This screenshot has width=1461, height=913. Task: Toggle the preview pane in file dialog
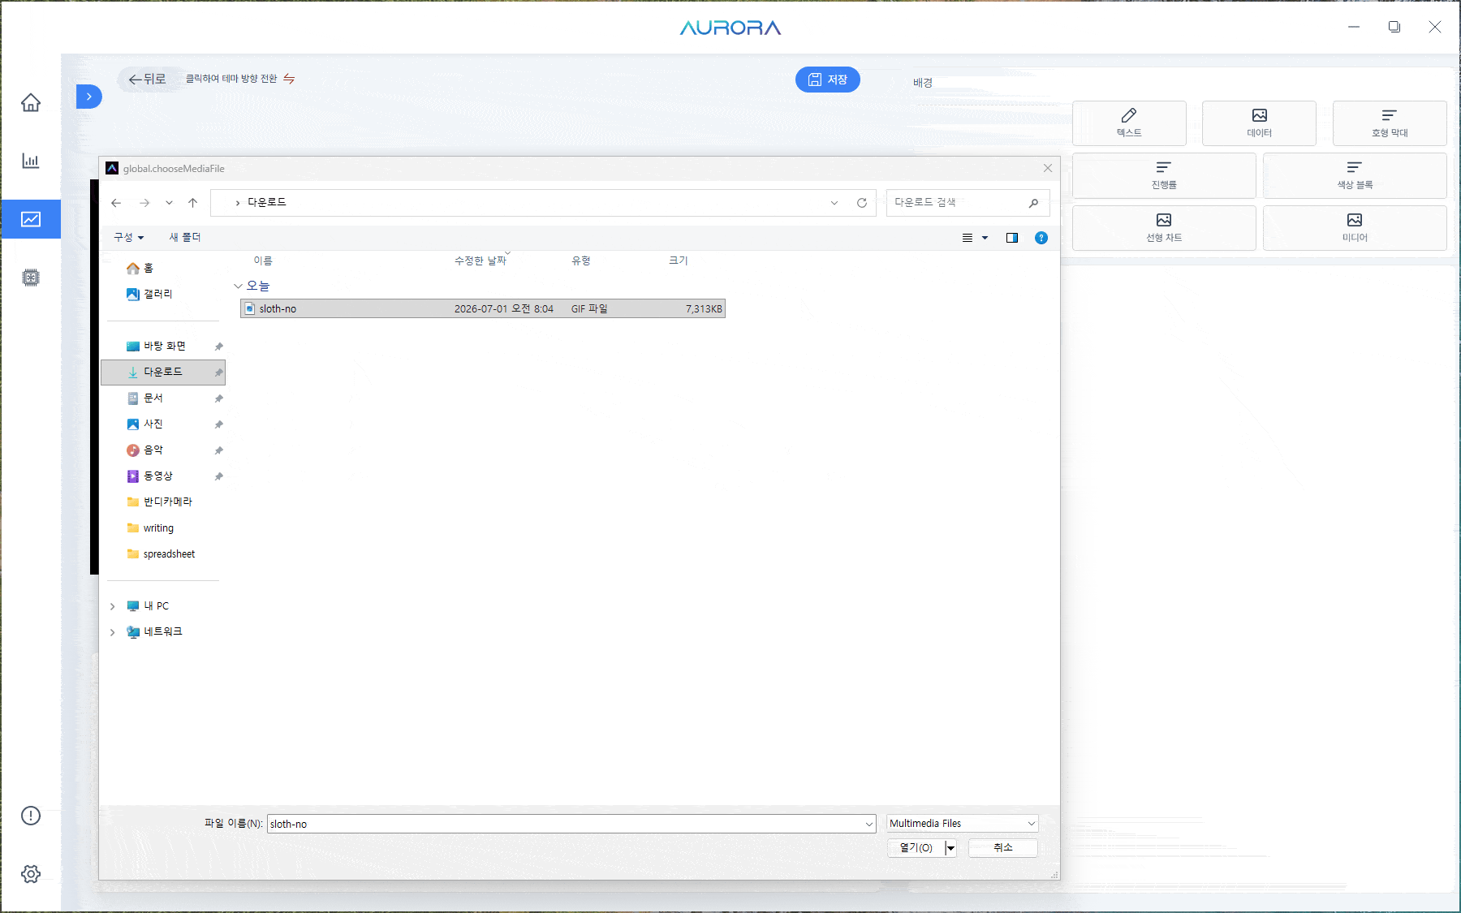tap(1012, 238)
